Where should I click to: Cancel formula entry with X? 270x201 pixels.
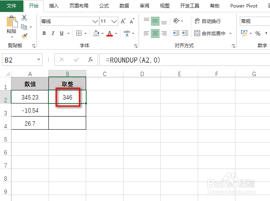[x=62, y=59]
